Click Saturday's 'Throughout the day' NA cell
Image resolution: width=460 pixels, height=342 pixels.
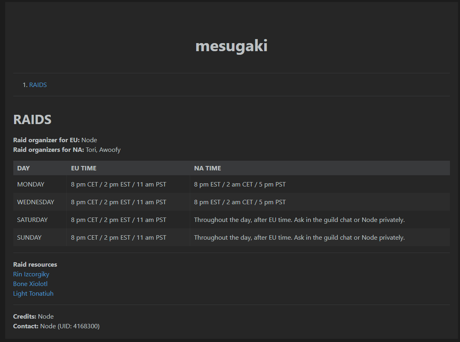pos(320,220)
